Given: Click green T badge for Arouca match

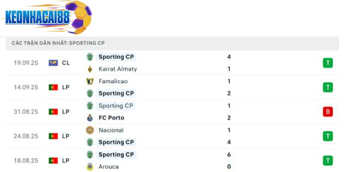Looking at the screenshot, I should coord(328,161).
